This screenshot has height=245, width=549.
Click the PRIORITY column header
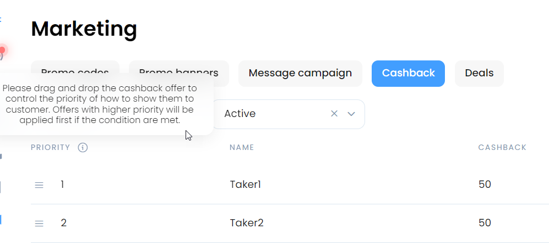51,147
